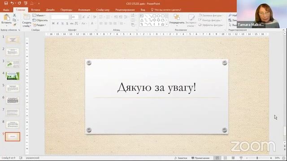The height and width of the screenshot is (161, 287).
Task: Click the bulleted list icon
Action: click(101, 17)
